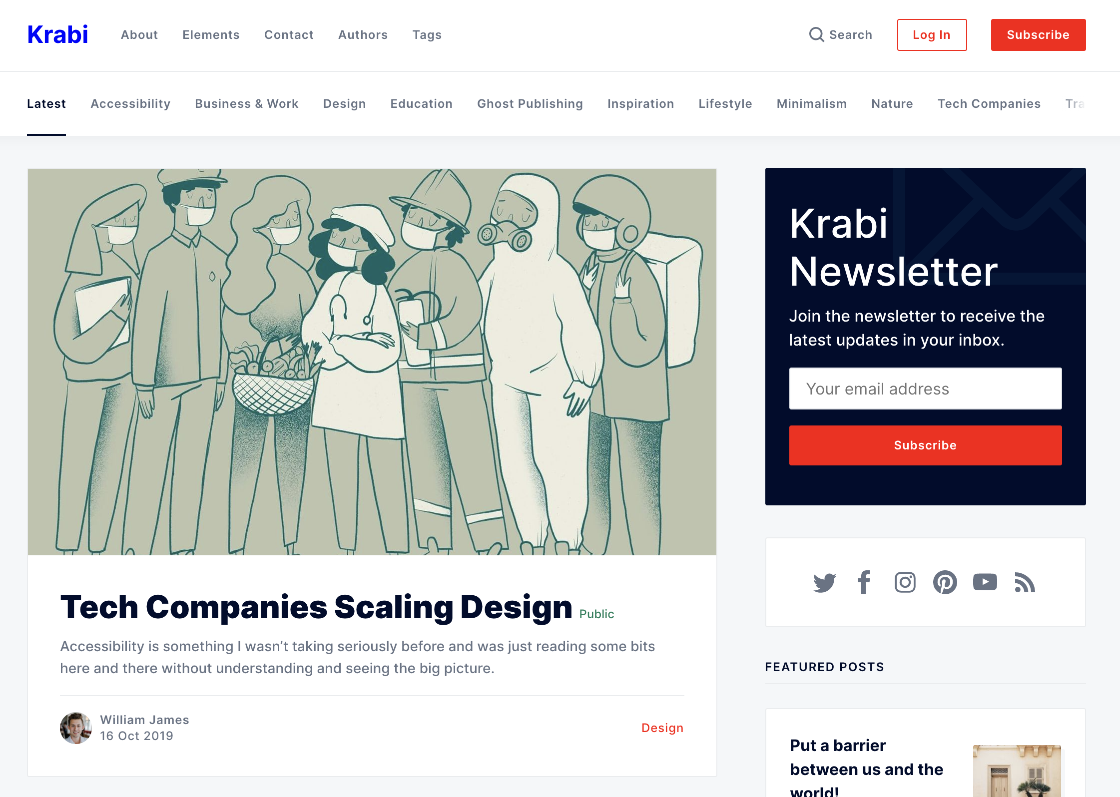1120x797 pixels.
Task: Click the RSS feed icon in sidebar
Action: [x=1025, y=582]
